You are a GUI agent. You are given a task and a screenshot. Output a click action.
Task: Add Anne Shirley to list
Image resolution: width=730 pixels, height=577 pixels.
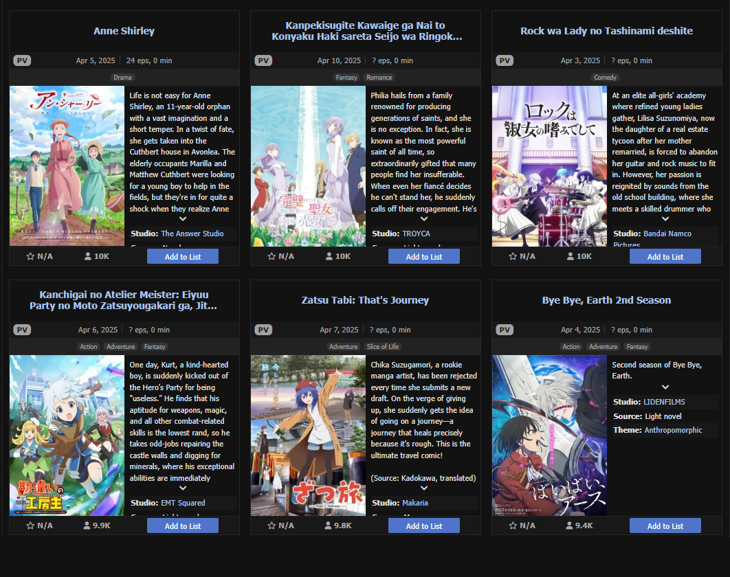click(183, 256)
